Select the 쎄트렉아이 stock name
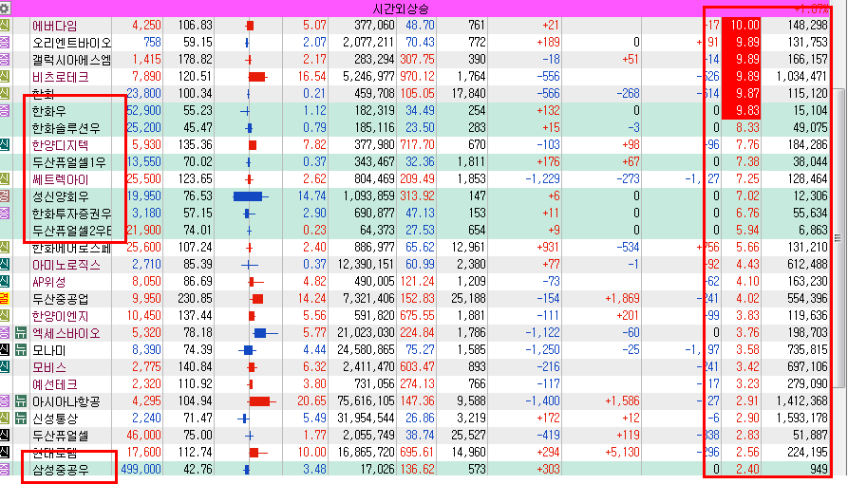 pos(60,179)
